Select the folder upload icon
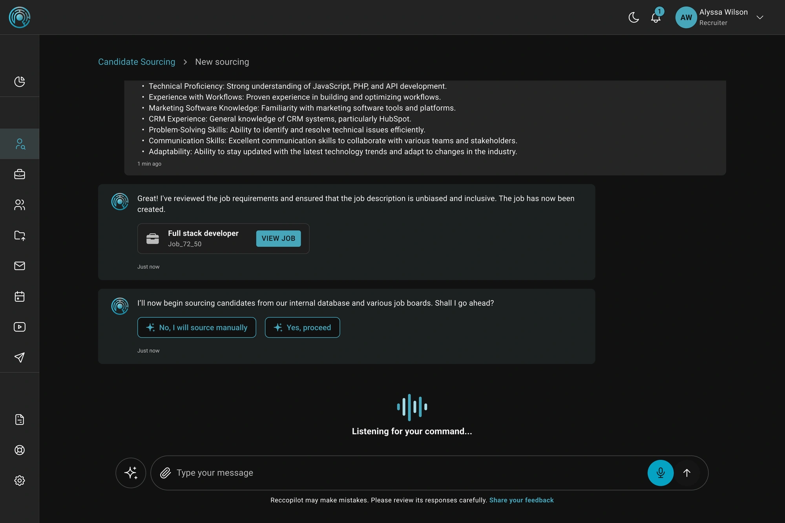785x523 pixels. tap(20, 236)
